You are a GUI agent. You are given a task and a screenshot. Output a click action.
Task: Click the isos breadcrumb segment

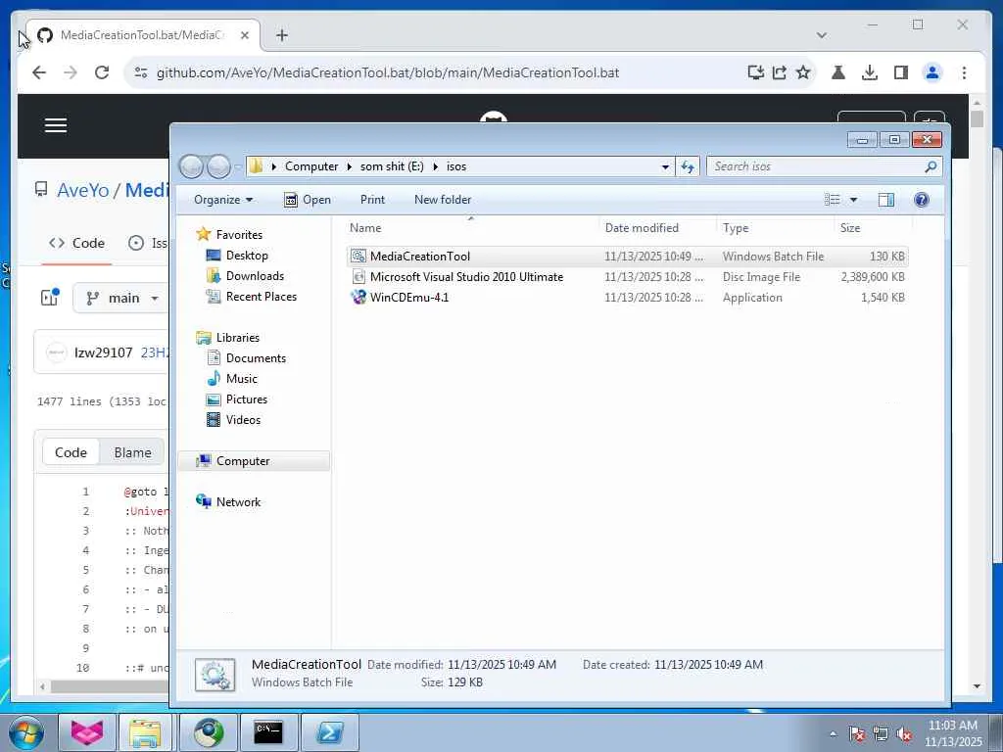456,166
